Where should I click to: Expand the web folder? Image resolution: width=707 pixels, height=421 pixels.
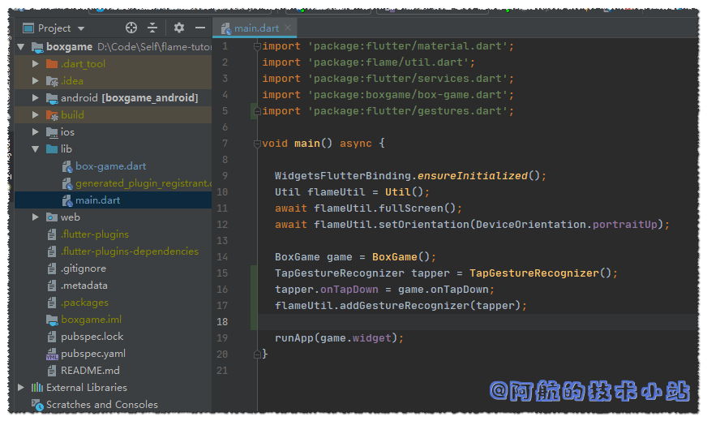[36, 217]
